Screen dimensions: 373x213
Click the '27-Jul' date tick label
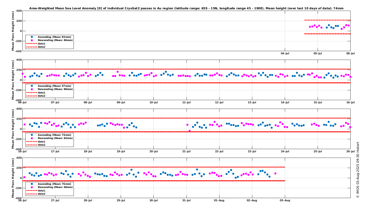click(55, 200)
